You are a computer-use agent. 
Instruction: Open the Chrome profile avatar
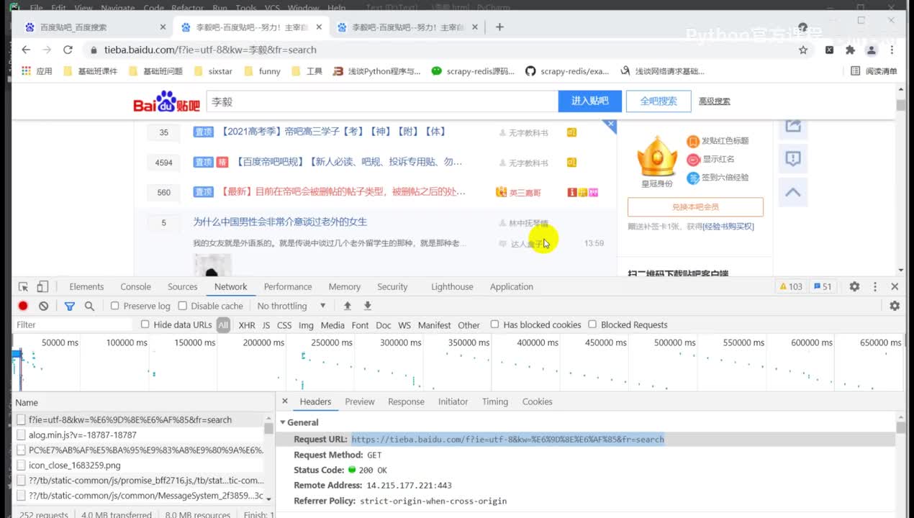(x=872, y=50)
